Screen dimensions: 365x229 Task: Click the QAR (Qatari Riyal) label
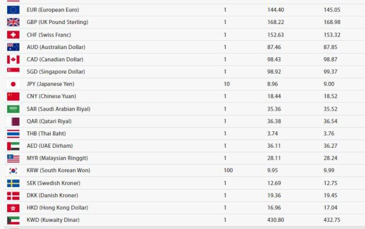click(x=49, y=121)
